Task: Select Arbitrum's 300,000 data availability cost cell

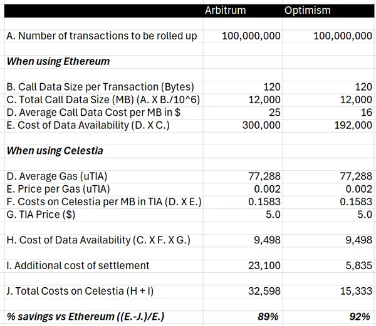Action: pyautogui.click(x=261, y=125)
